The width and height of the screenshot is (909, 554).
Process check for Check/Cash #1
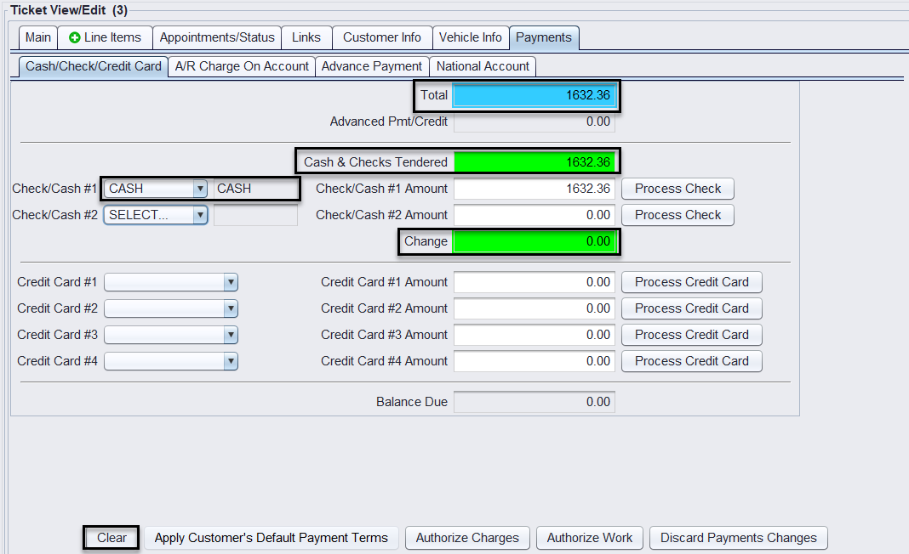pos(677,189)
